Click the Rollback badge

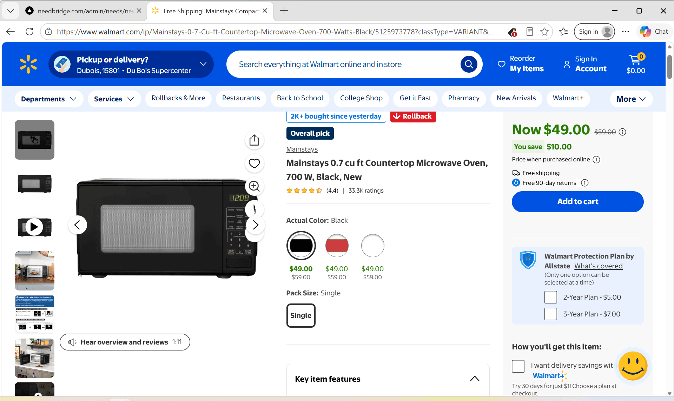pyautogui.click(x=413, y=116)
